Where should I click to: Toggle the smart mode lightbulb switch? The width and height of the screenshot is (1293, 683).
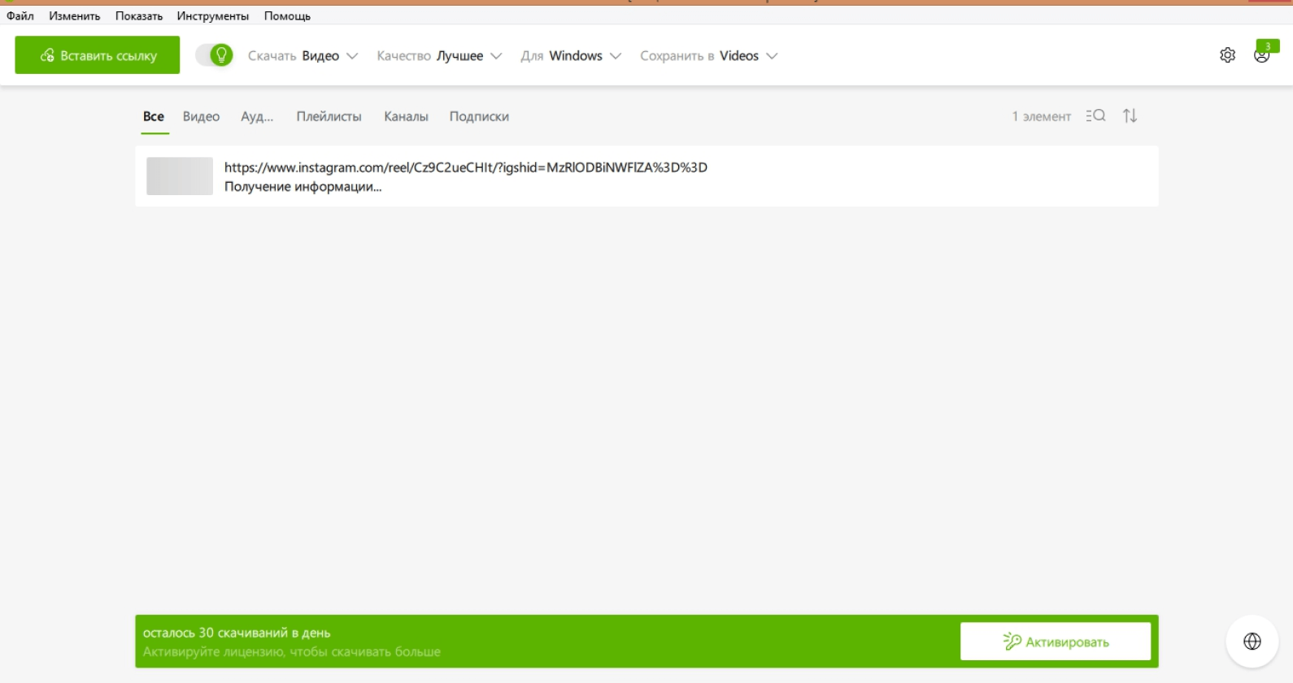(215, 55)
